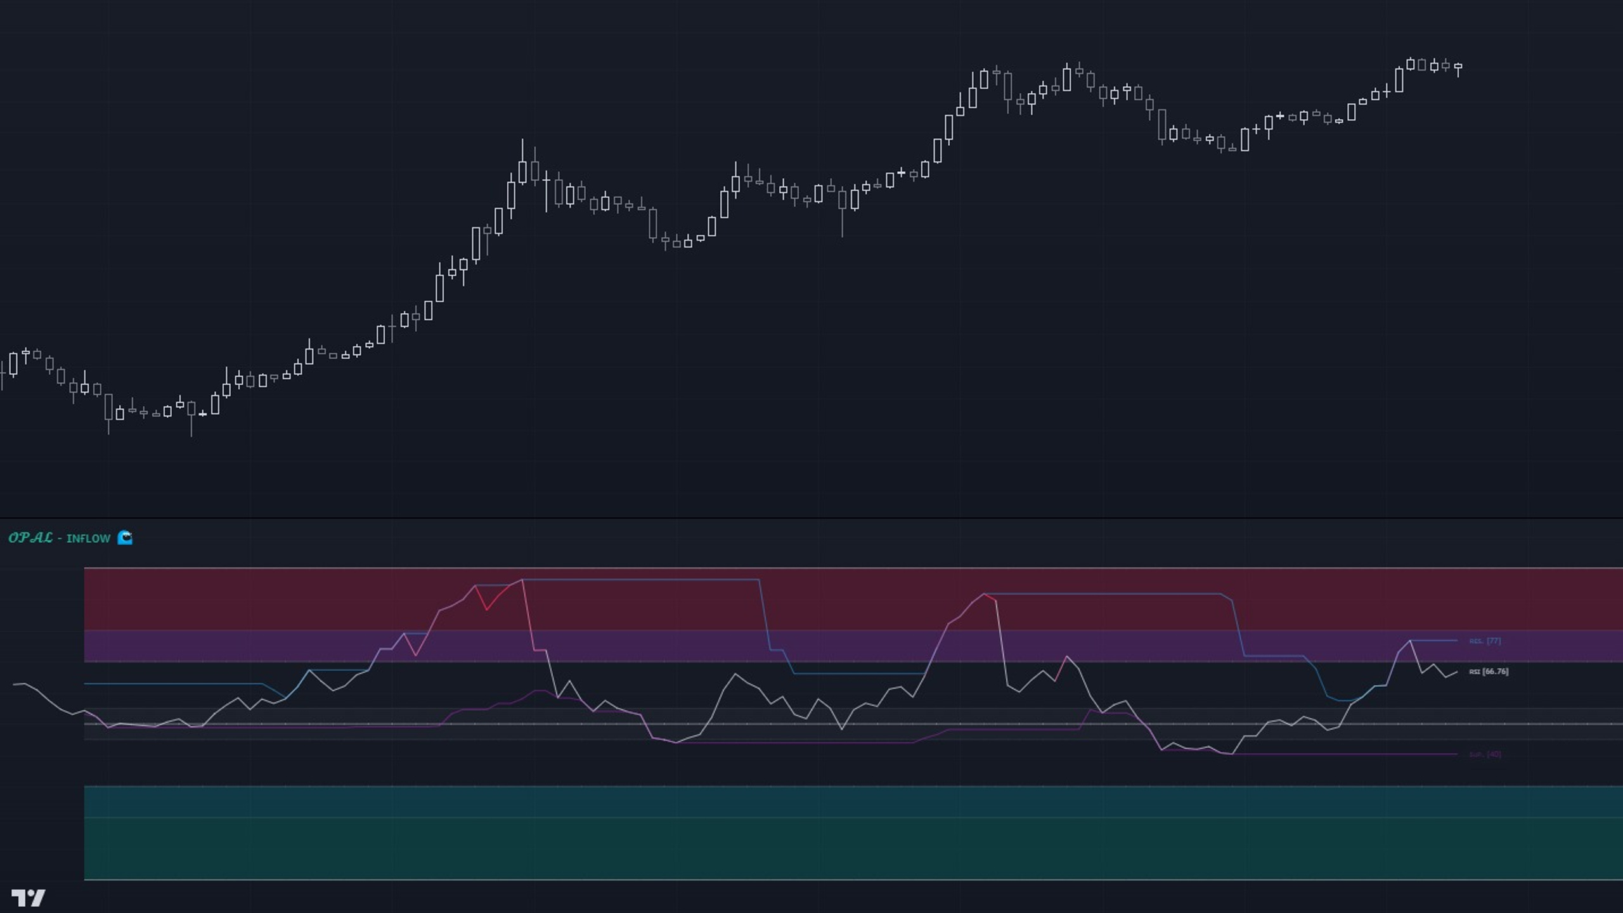Select the "OPAL - INFLOW" indicator title
This screenshot has height=913, width=1623.
(x=59, y=538)
